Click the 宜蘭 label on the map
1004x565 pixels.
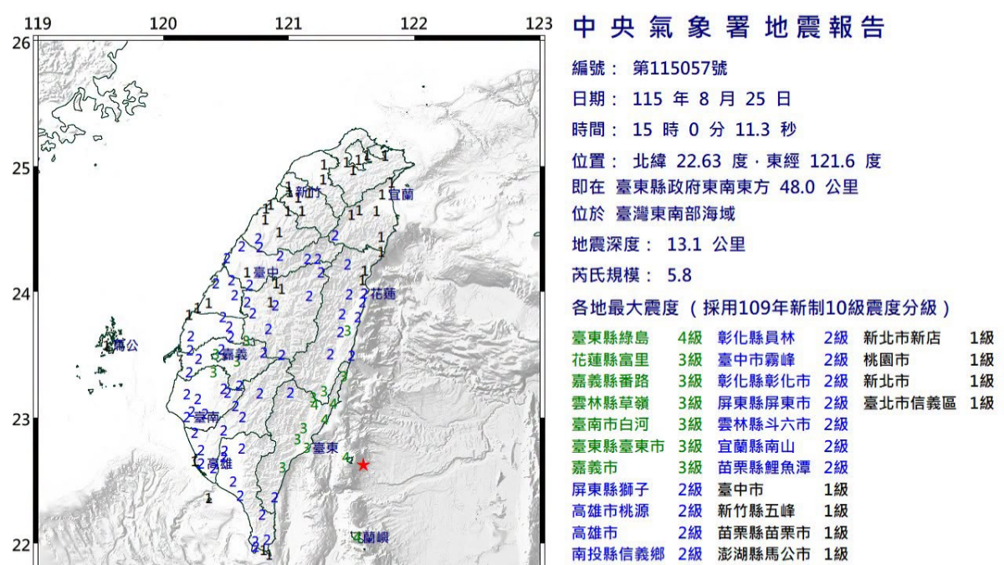coord(402,193)
